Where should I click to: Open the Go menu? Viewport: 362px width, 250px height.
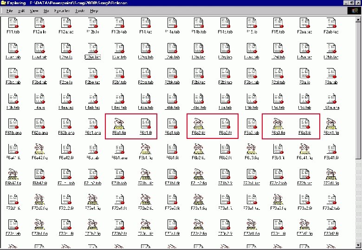(46, 11)
